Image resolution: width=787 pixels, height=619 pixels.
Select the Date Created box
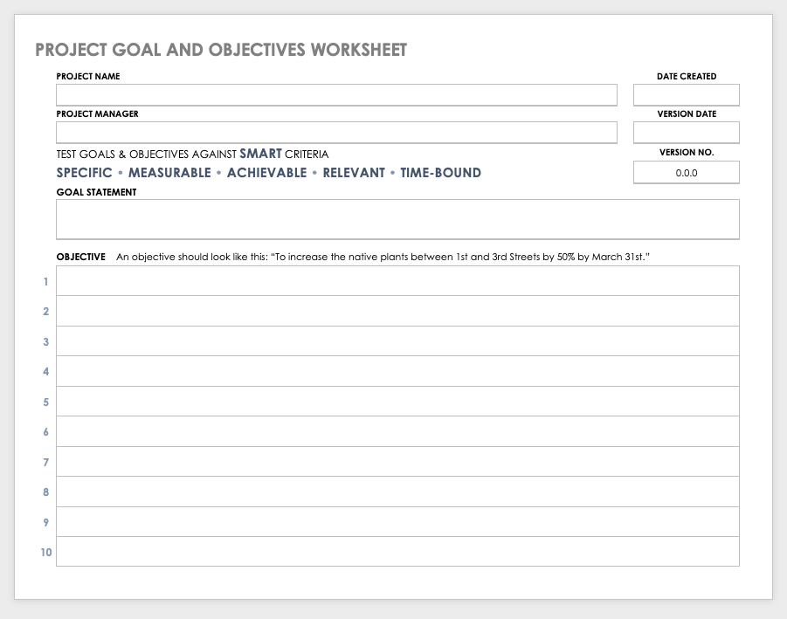point(686,94)
